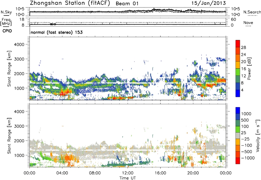Image resolution: width=261 pixels, height=180 pixels.
Task: Click the '-500' label on the velocity colorbar
Action: pos(247,152)
